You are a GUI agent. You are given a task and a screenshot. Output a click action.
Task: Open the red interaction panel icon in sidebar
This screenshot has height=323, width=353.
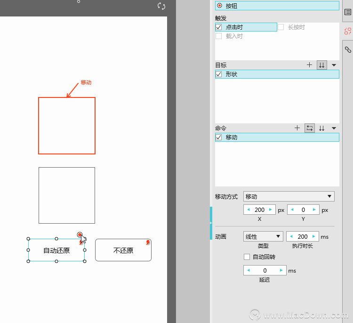(348, 31)
